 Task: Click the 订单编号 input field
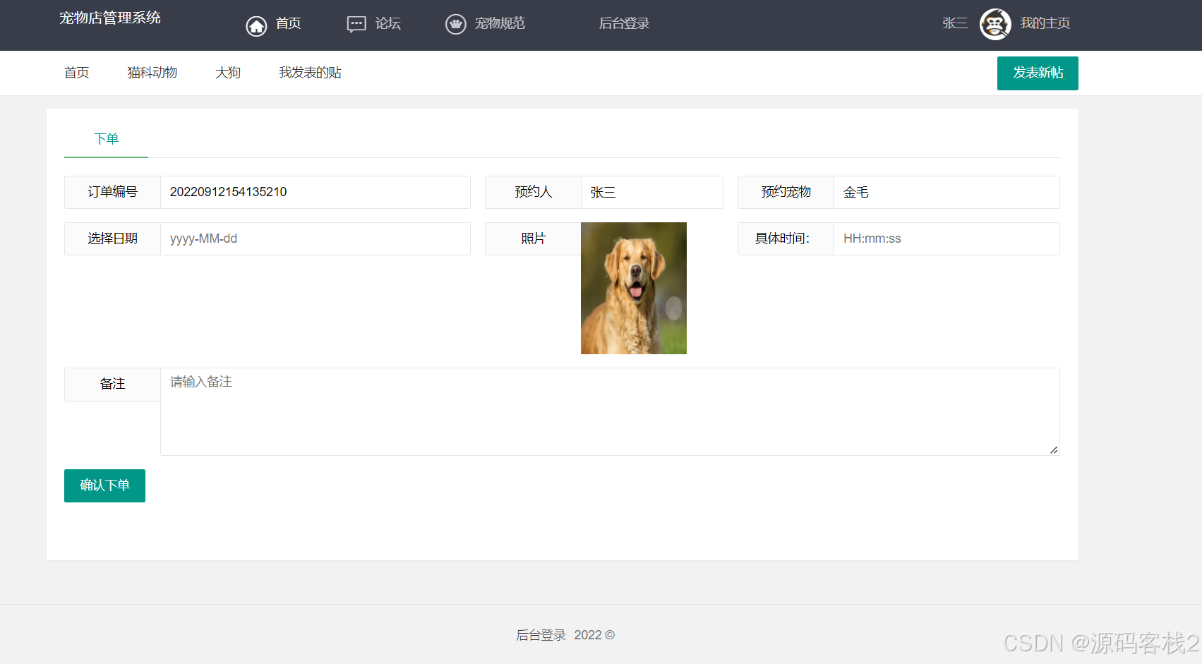point(315,192)
